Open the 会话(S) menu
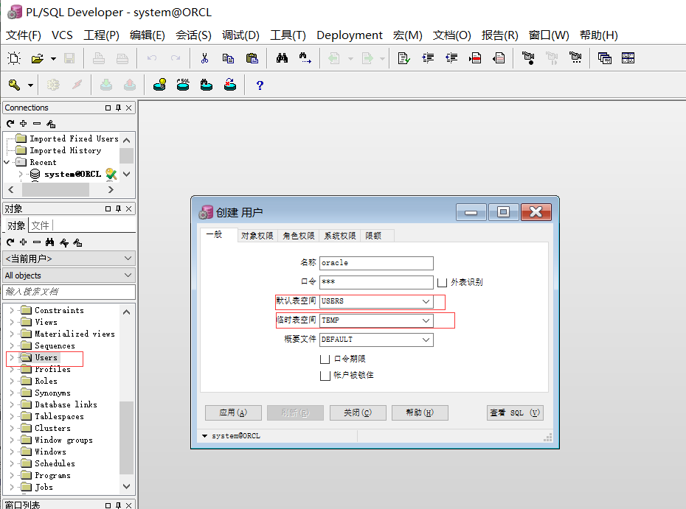 (193, 35)
